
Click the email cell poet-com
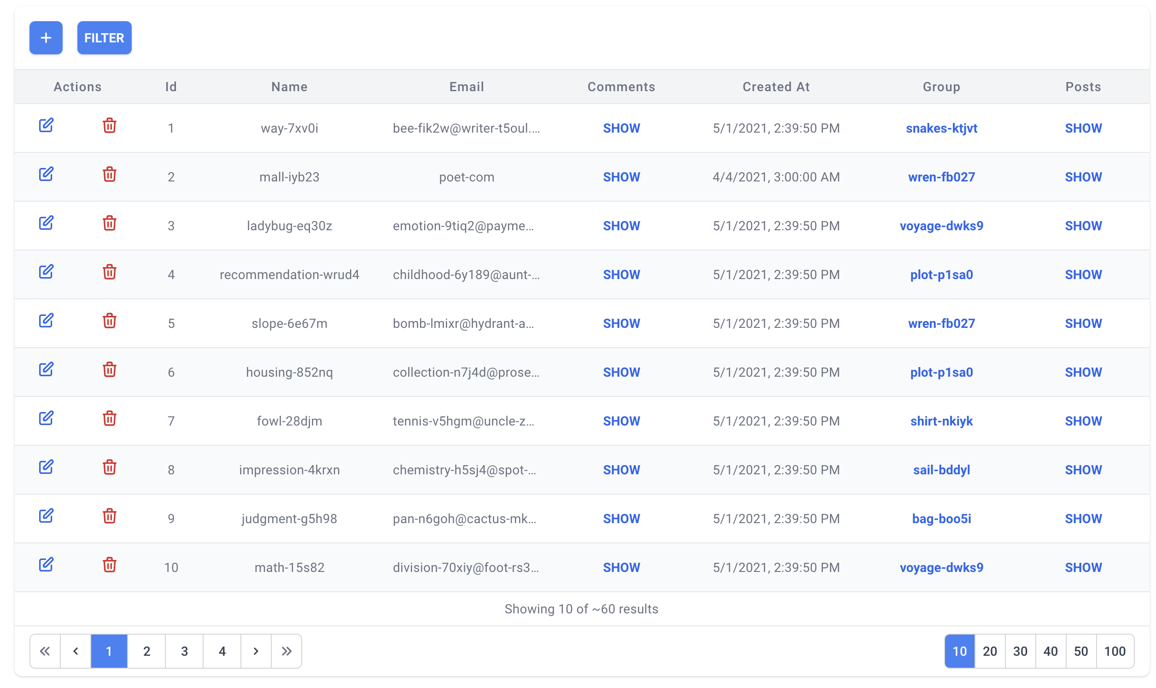pos(466,177)
